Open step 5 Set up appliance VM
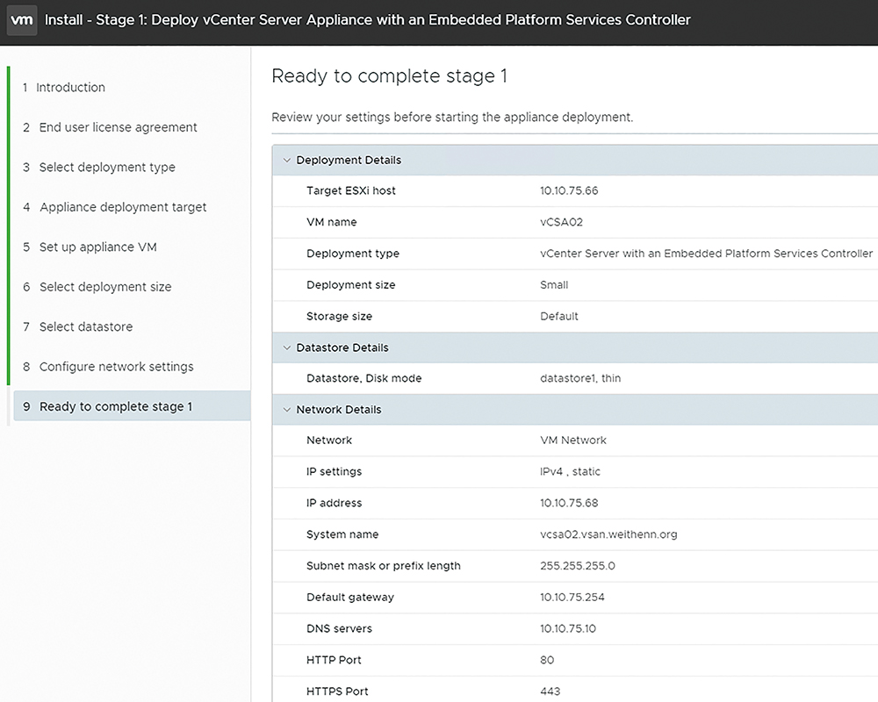 (x=90, y=247)
